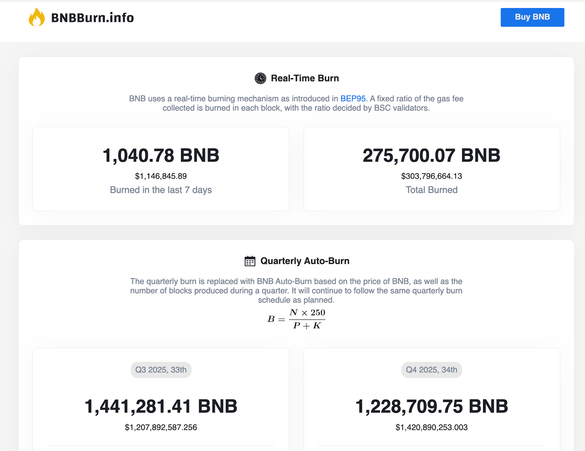Open the BEP95 link

pyautogui.click(x=353, y=98)
